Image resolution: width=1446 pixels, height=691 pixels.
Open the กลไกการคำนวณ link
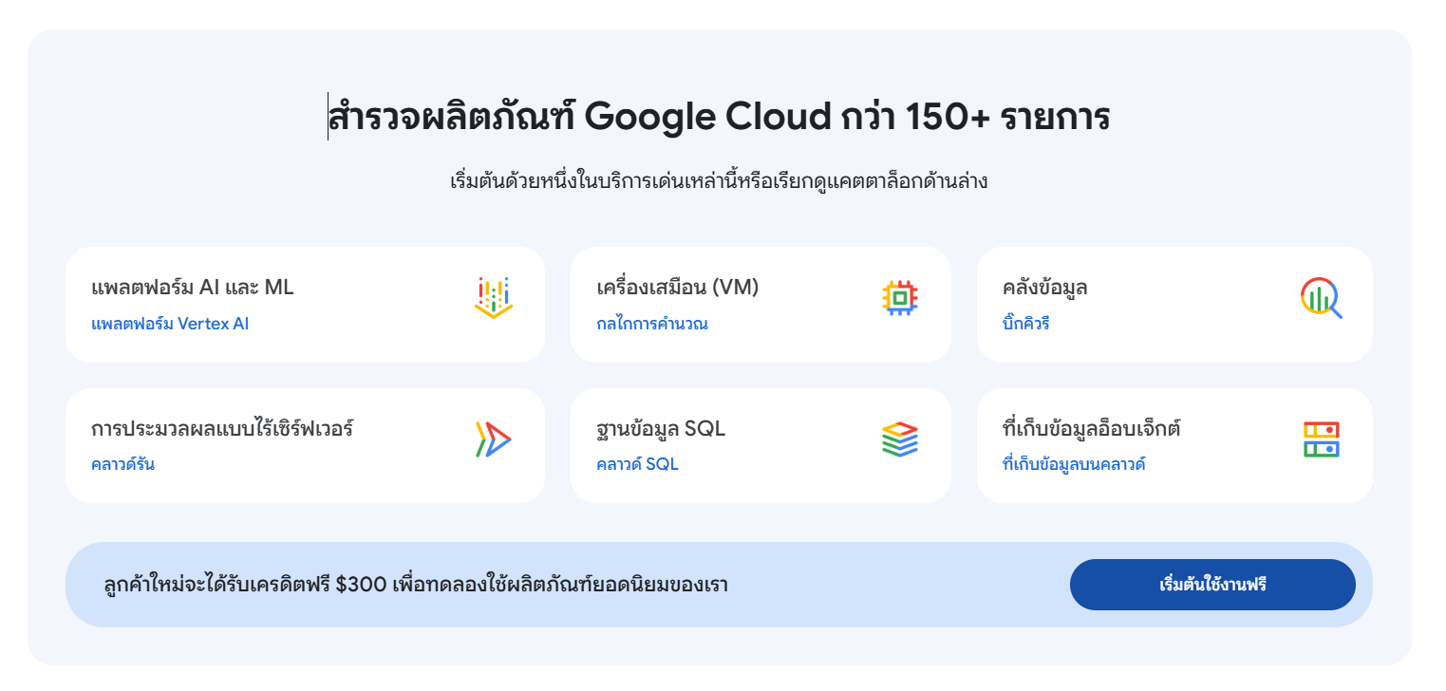[x=652, y=324]
